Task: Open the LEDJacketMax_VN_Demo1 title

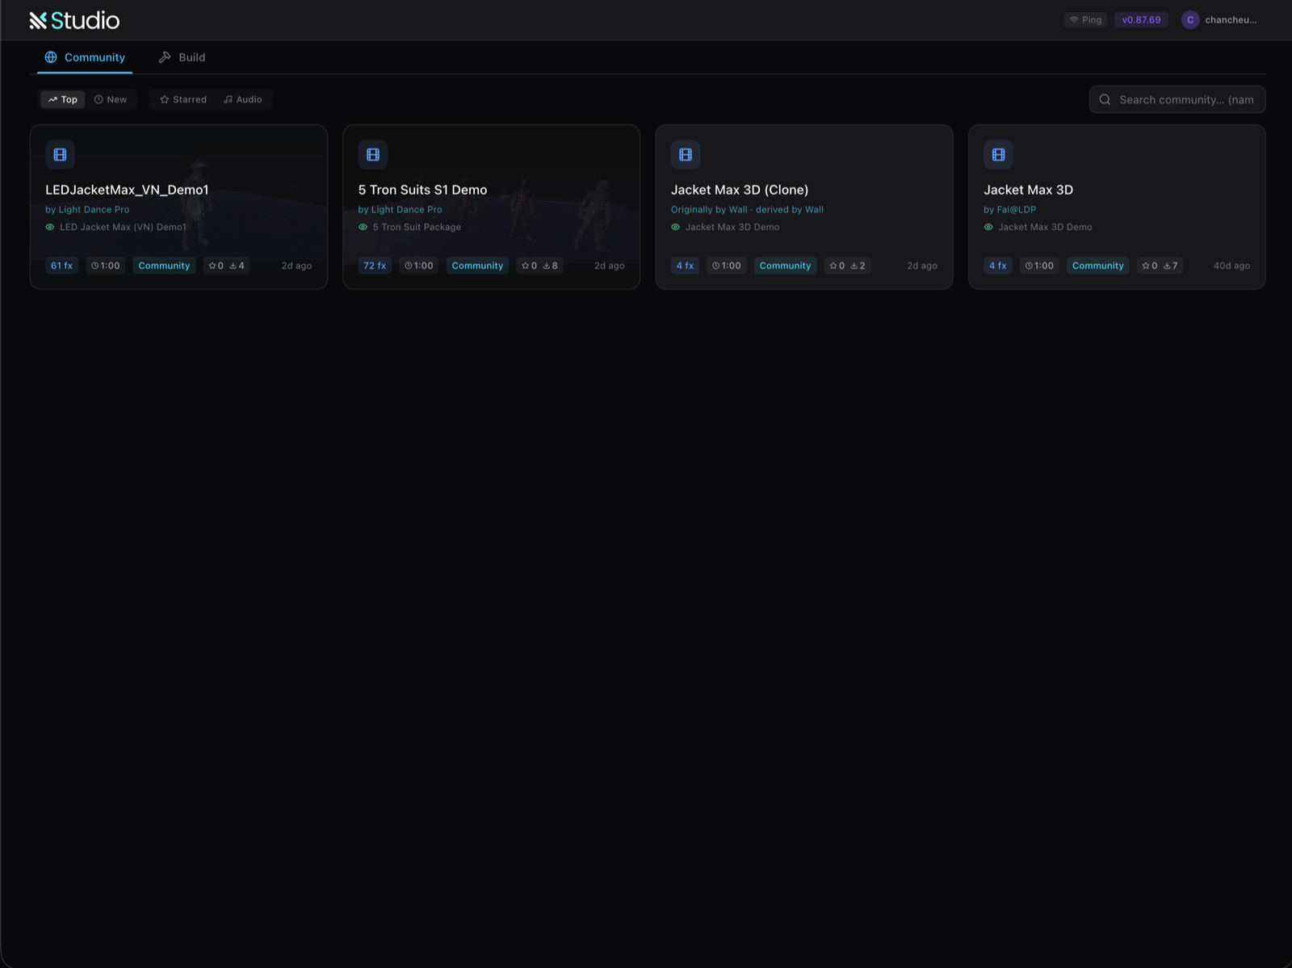Action: tap(127, 190)
